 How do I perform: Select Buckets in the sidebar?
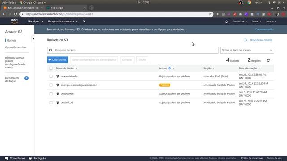12,40
